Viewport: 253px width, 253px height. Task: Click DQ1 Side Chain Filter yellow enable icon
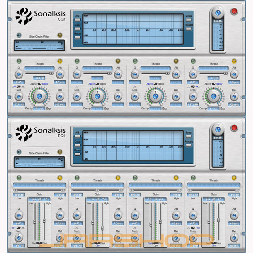(x=60, y=152)
